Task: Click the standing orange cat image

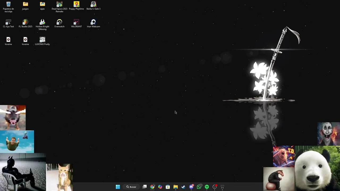Action: click(59, 177)
